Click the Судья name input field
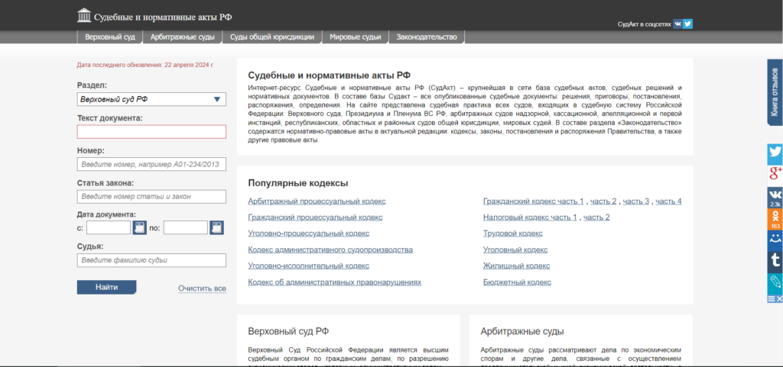 [x=151, y=260]
